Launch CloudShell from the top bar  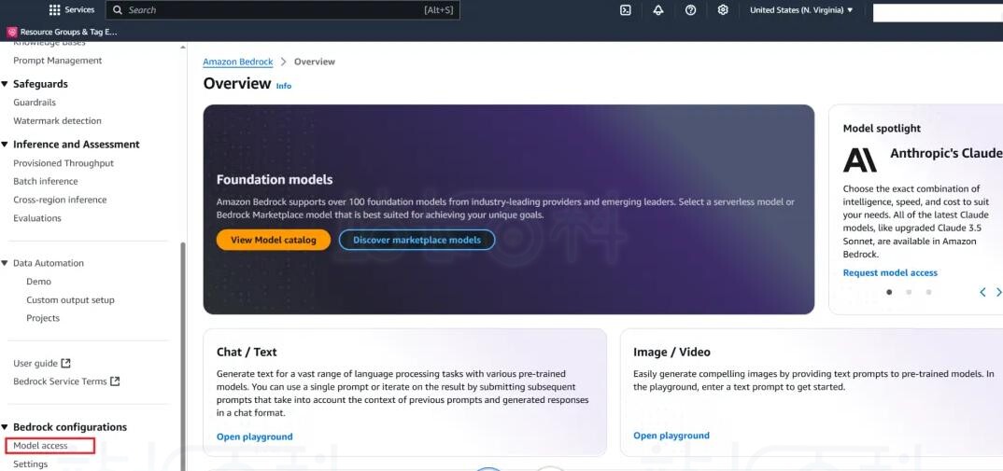click(626, 10)
